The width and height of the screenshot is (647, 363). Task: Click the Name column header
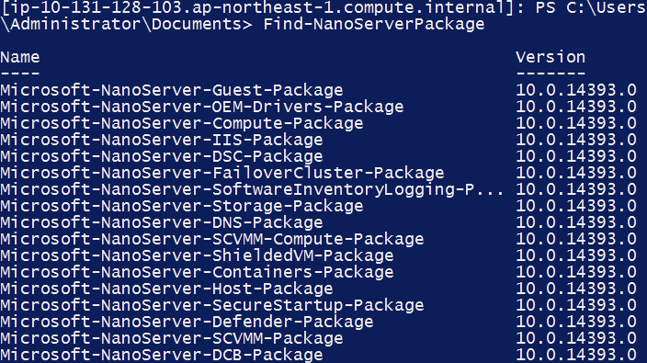[x=20, y=57]
